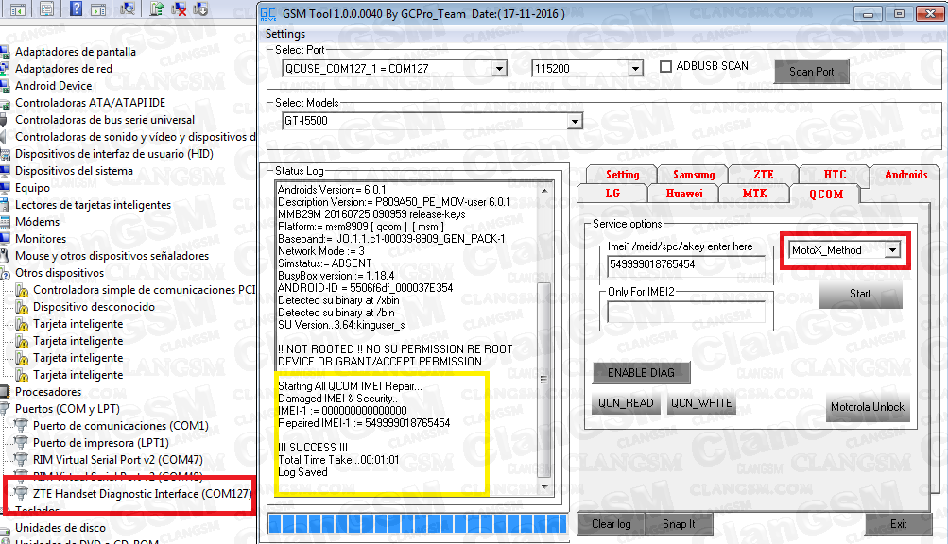The width and height of the screenshot is (948, 544).
Task: Select Lectores de tarjetas inteligentes tree item
Action: [93, 205]
